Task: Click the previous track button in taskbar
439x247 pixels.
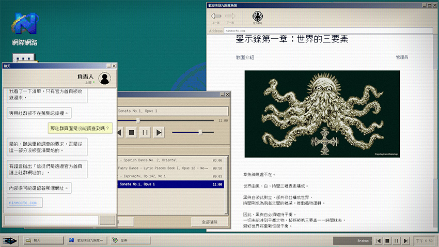Action: (379, 241)
